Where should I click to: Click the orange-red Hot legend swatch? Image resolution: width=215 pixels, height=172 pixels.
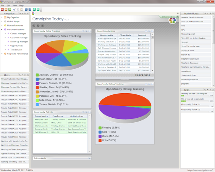[x=100, y=140]
